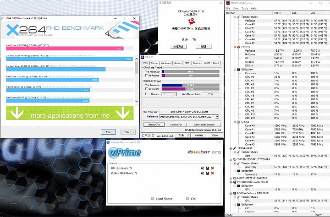
Task: Click the x264 FHD Benchmark title bar icon
Action: pyautogui.click(x=3, y=18)
